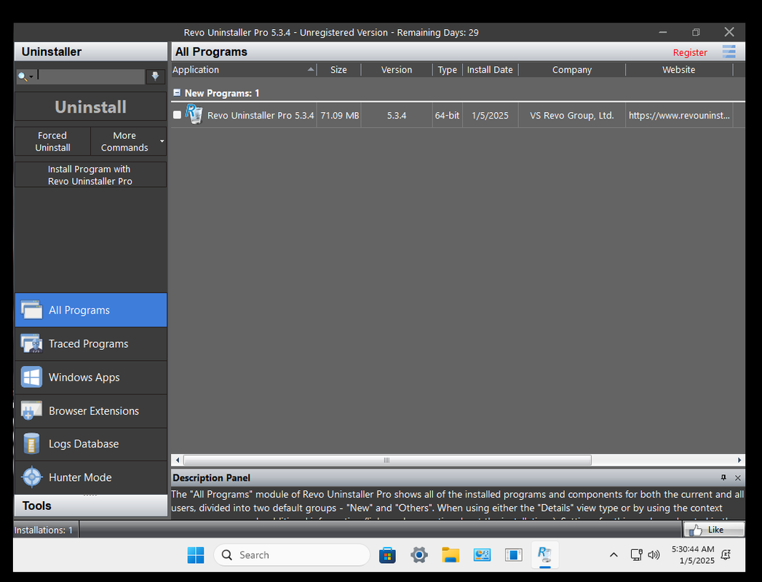Click the Revo Uninstaller taskbar icon

coord(545,555)
